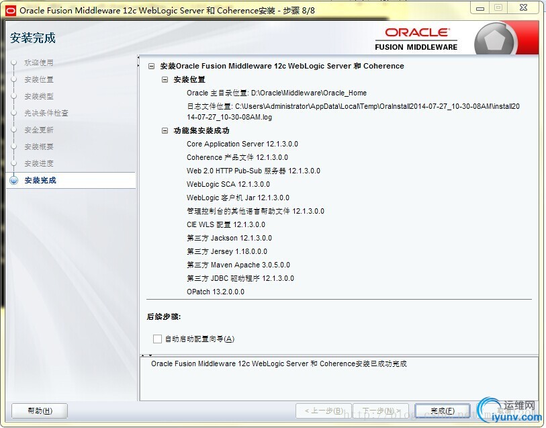546x428 pixels.
Task: Select the Web 2.0 HTTP Pub-Sub 服务器 row
Action: point(253,171)
